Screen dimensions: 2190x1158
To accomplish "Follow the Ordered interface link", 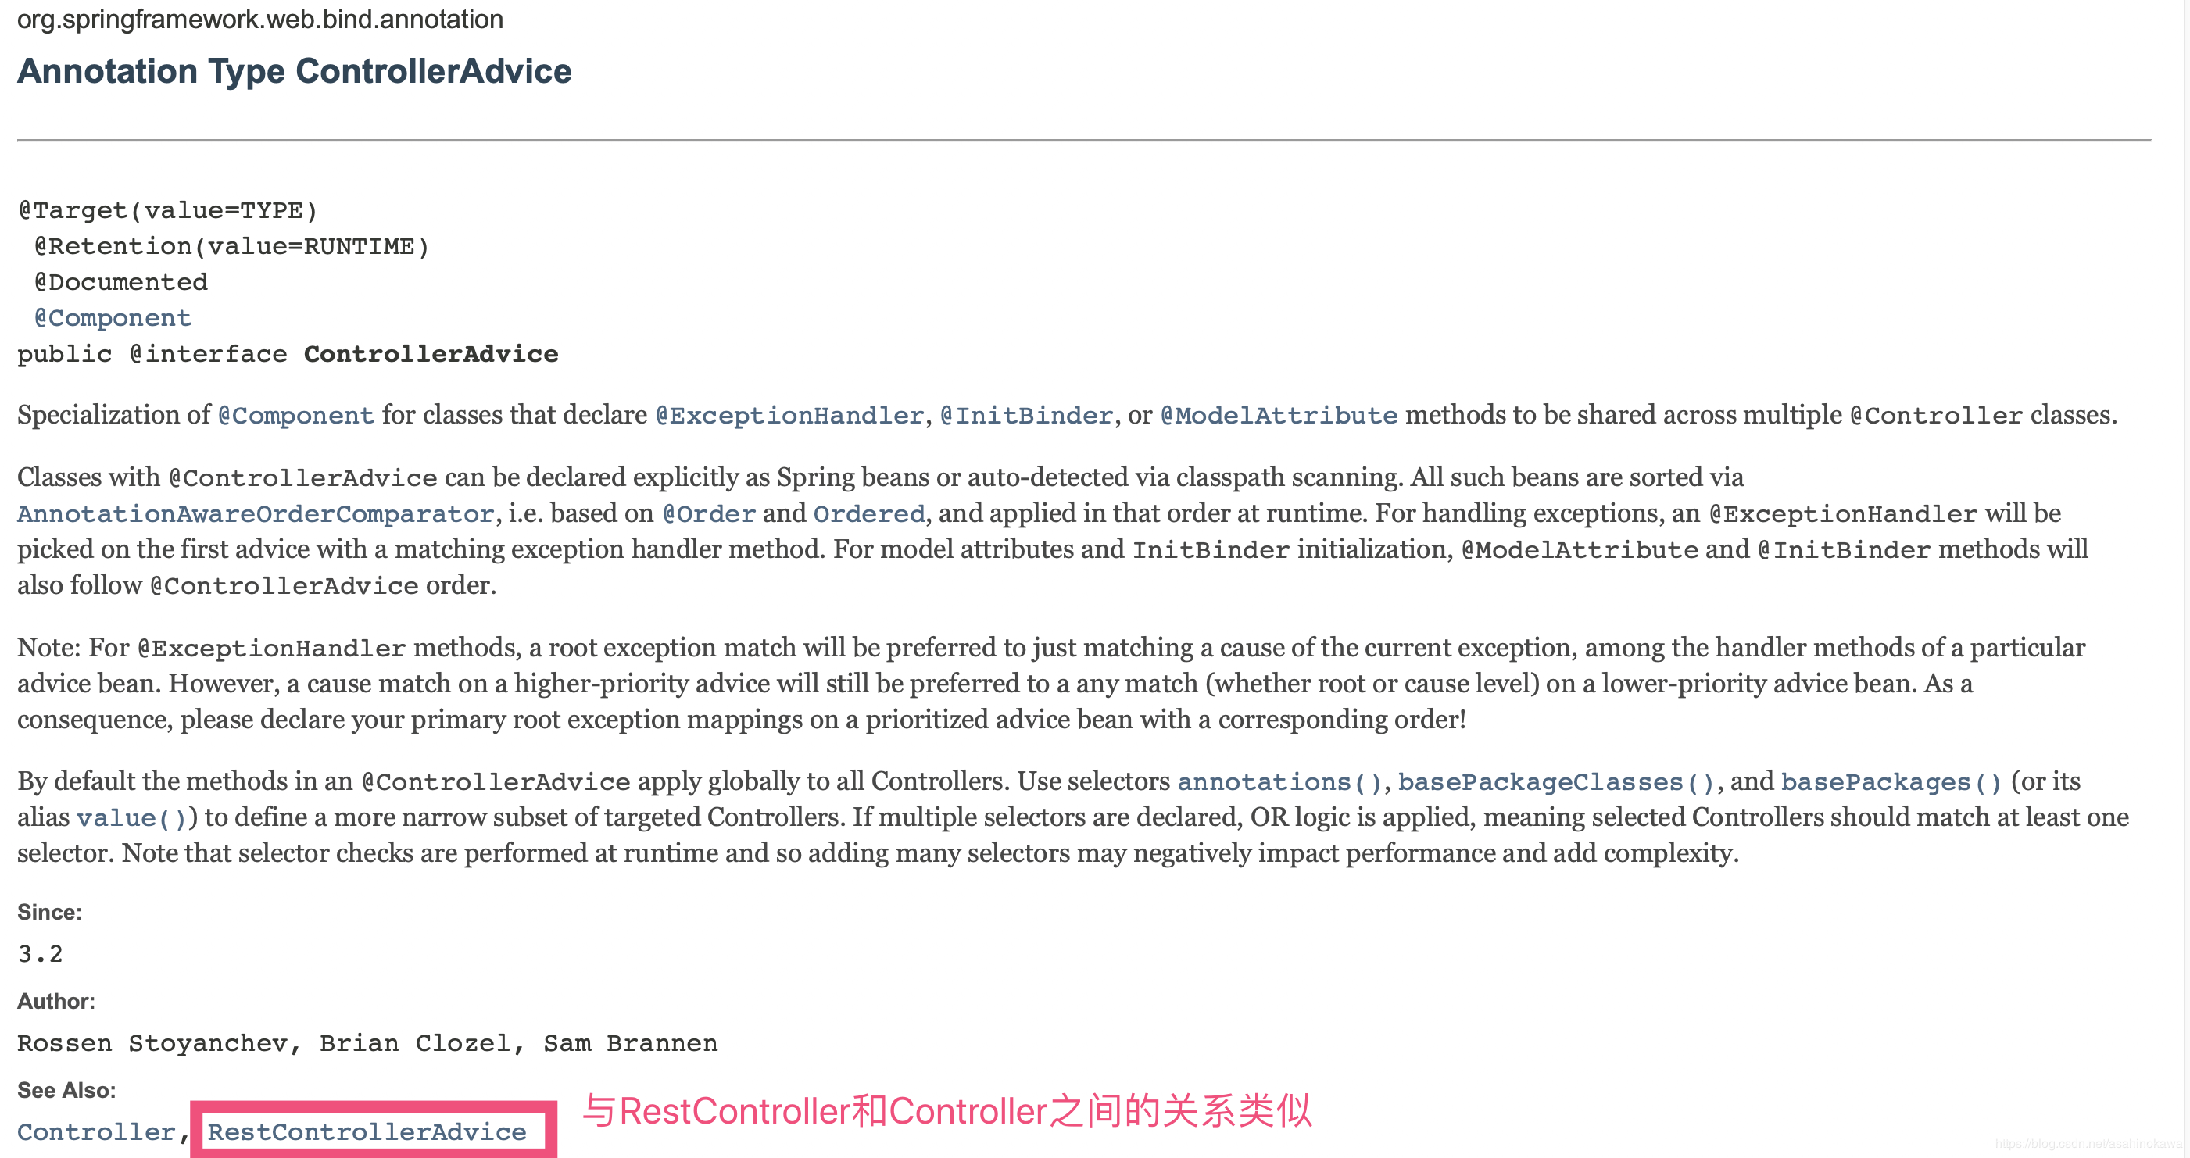I will 869,514.
